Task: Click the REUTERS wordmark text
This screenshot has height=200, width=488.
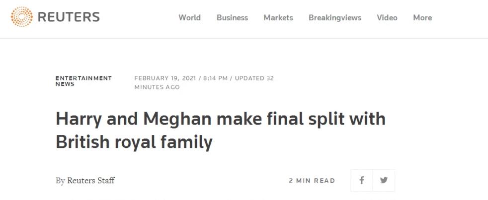Action: pyautogui.click(x=69, y=17)
